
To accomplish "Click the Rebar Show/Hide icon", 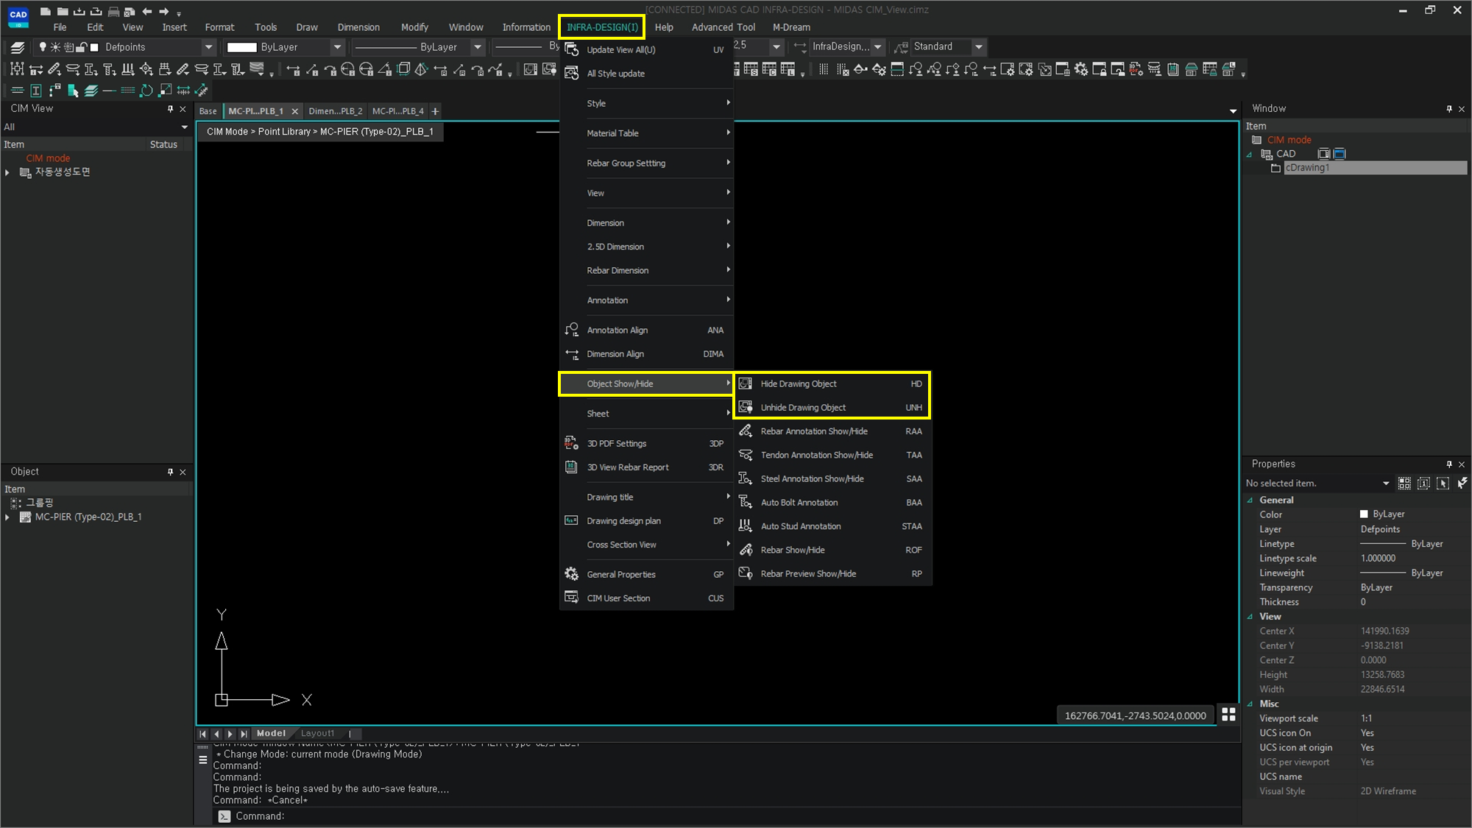I will (746, 550).
